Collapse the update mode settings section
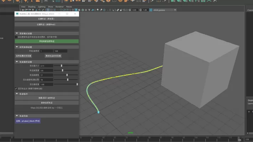This screenshot has height=142, width=253. [17, 33]
